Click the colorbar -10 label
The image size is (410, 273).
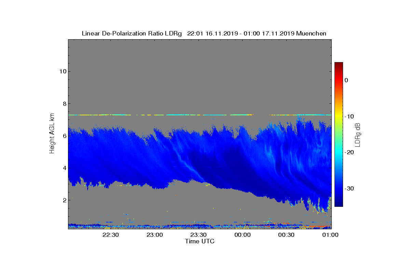tap(349, 116)
